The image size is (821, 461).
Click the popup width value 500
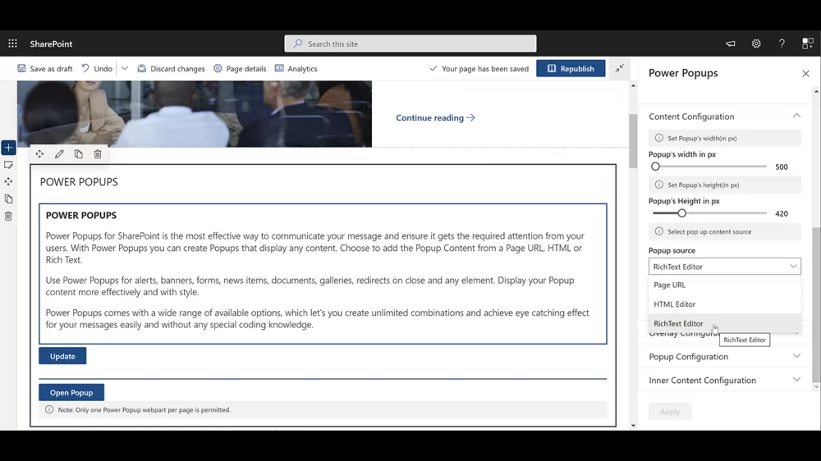[x=782, y=167]
